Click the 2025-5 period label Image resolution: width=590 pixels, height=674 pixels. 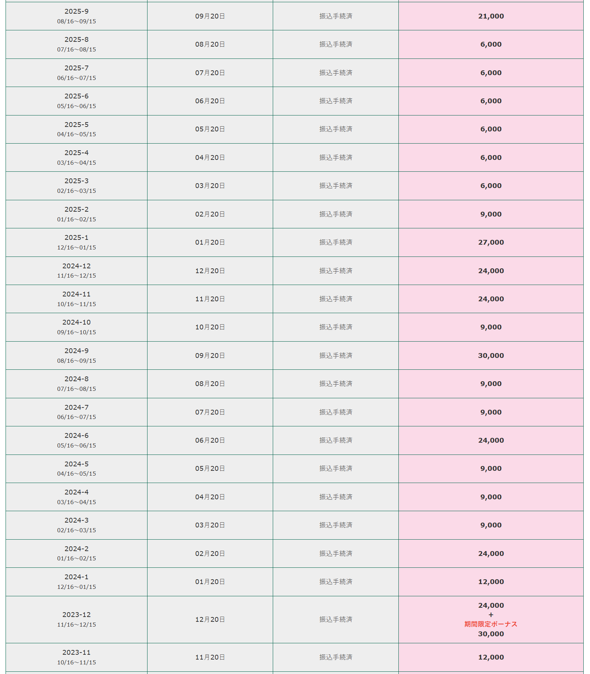point(76,125)
